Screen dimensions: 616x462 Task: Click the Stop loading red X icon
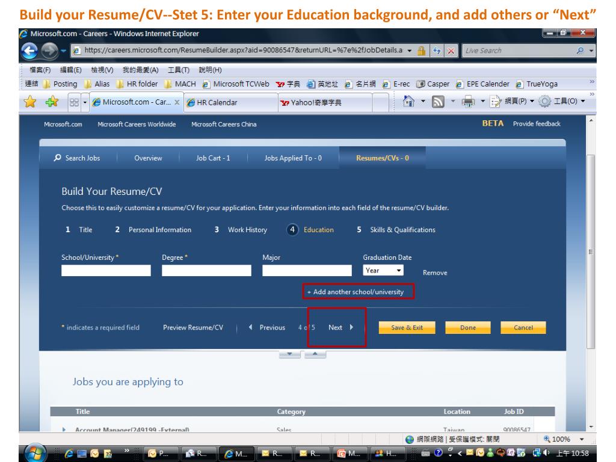point(451,51)
